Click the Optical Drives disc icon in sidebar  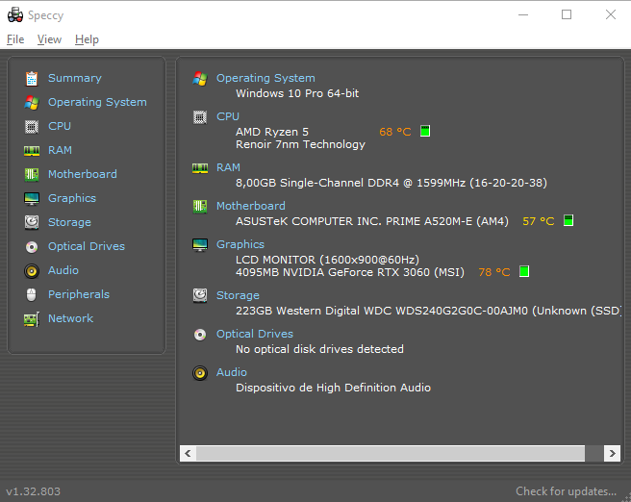point(32,246)
